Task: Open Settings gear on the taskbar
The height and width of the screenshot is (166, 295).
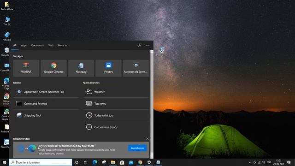Action: point(149,162)
